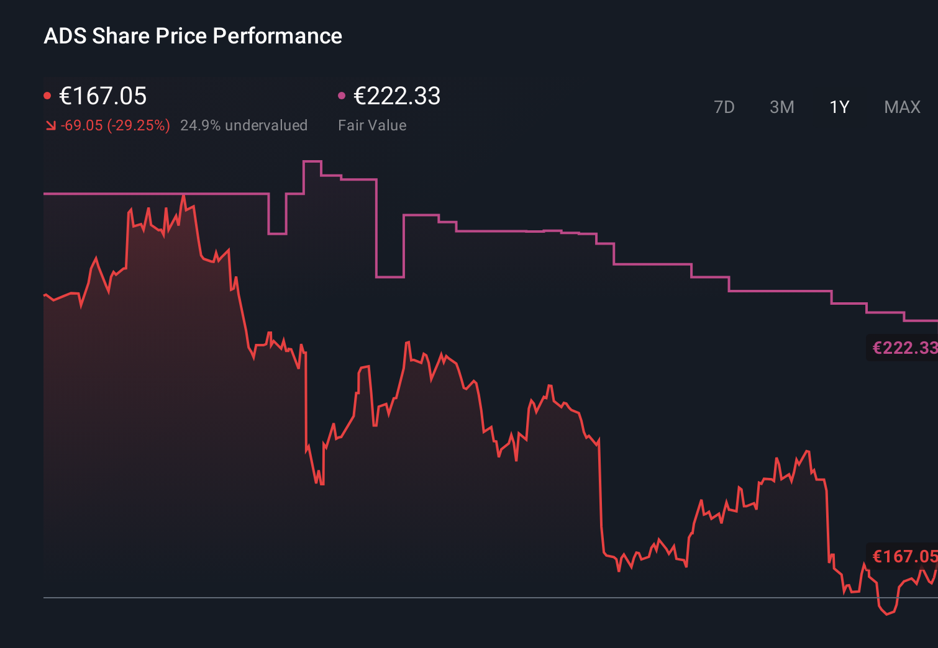Switch to the 7D time range

(x=724, y=107)
